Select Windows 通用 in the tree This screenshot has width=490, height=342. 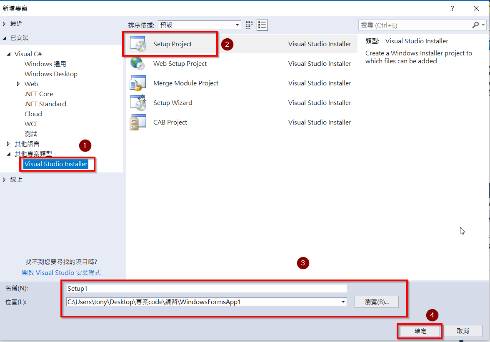point(45,64)
